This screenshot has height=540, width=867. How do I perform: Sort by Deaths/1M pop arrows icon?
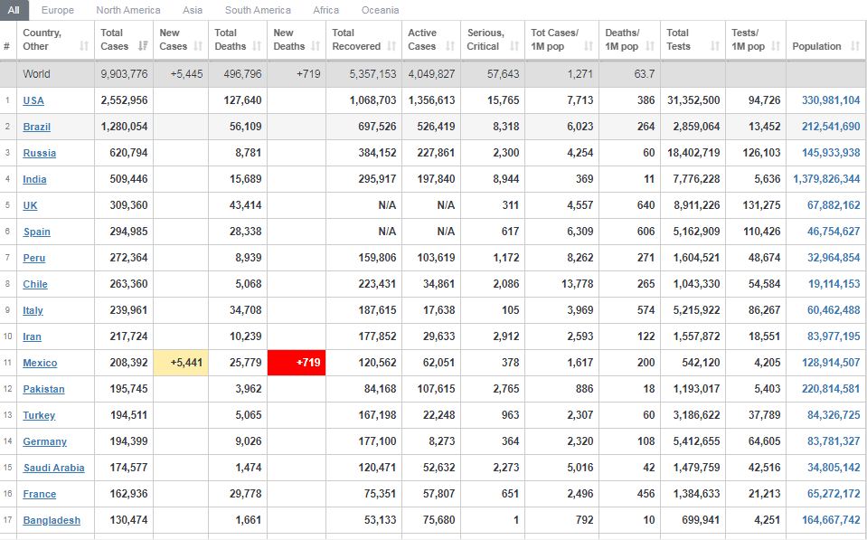point(650,46)
